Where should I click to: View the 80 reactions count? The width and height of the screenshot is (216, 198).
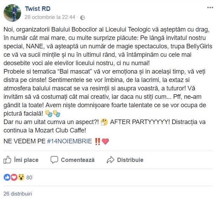tap(29, 177)
